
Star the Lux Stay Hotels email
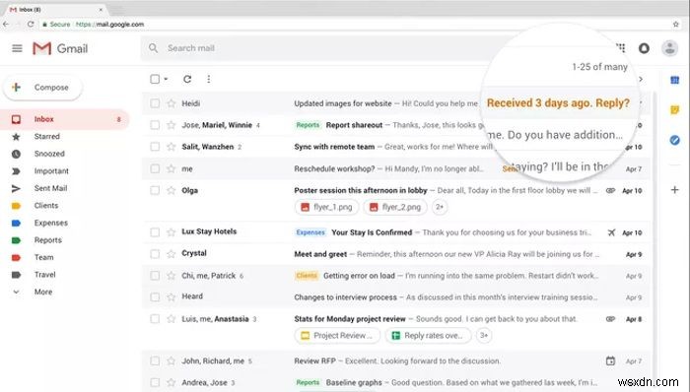(x=172, y=232)
